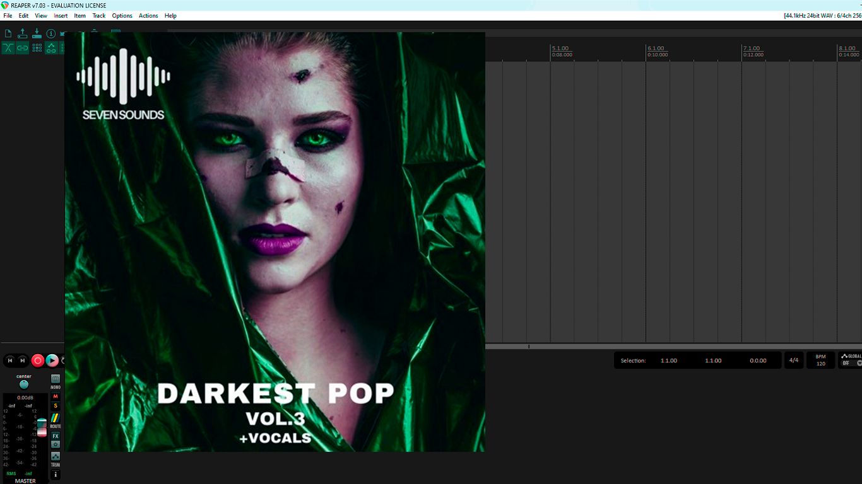Go to project start transport button
This screenshot has width=862, height=484.
point(10,360)
